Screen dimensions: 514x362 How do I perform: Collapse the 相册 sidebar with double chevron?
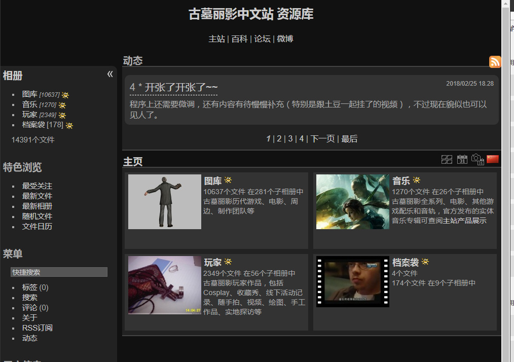coord(110,74)
